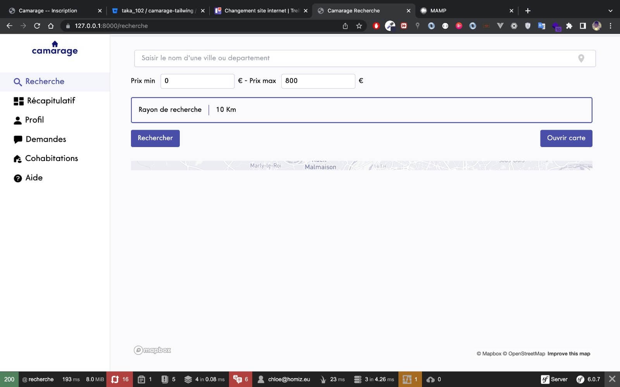Click the @ recherche route in the toolbar

click(38, 379)
